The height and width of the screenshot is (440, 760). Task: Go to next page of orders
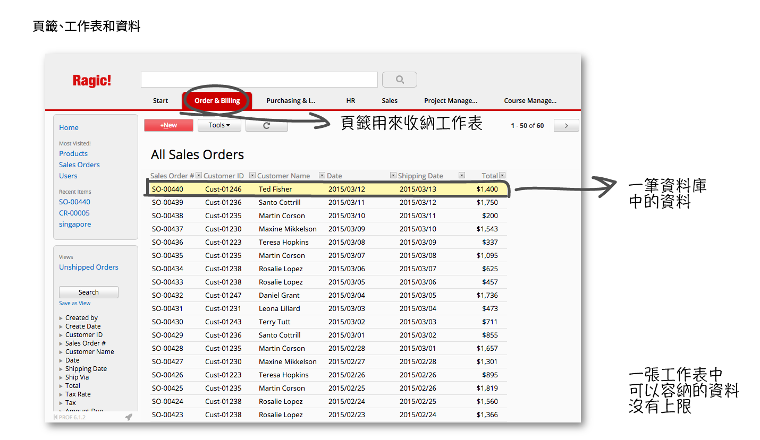566,126
